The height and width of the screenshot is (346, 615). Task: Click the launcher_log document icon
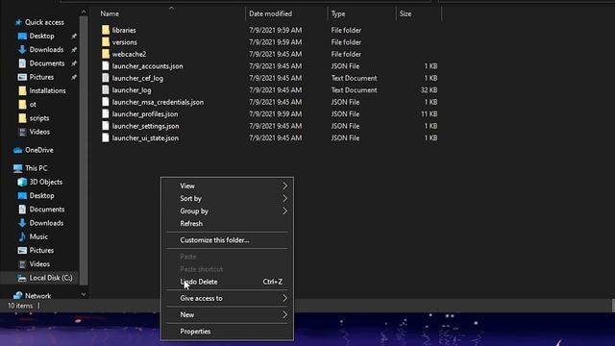pyautogui.click(x=106, y=89)
